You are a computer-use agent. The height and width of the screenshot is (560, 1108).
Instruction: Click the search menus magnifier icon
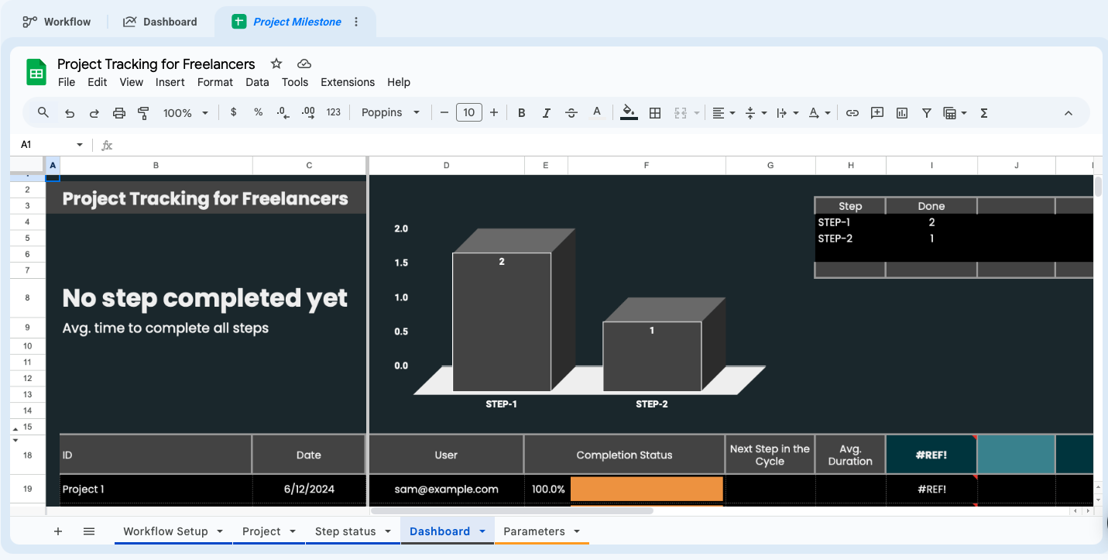point(43,112)
